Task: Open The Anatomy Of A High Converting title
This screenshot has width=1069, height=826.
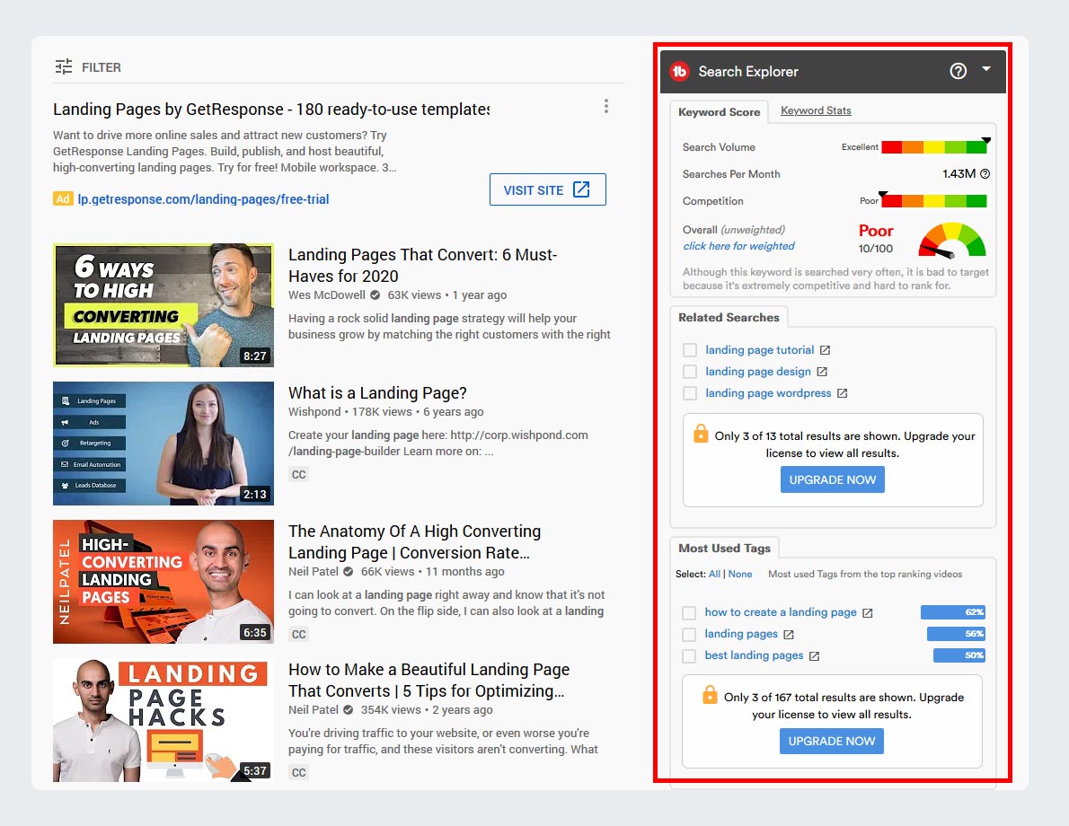Action: pos(414,541)
